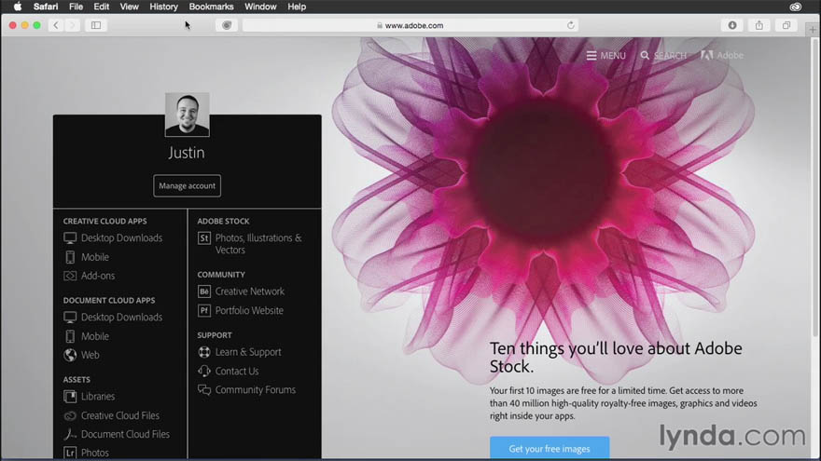
Task: Open Document Cloud Desktop Downloads monitor icon
Action: click(70, 318)
